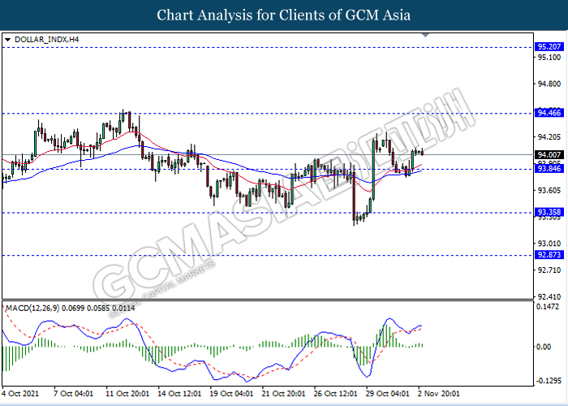This screenshot has width=568, height=406.
Task: Click the 95.100 price axis value
Action: tap(549, 58)
